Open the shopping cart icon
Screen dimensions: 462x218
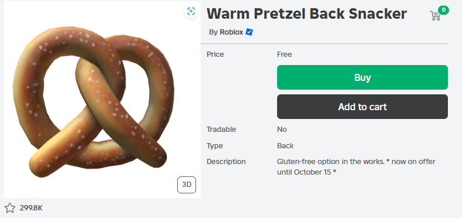(x=435, y=16)
